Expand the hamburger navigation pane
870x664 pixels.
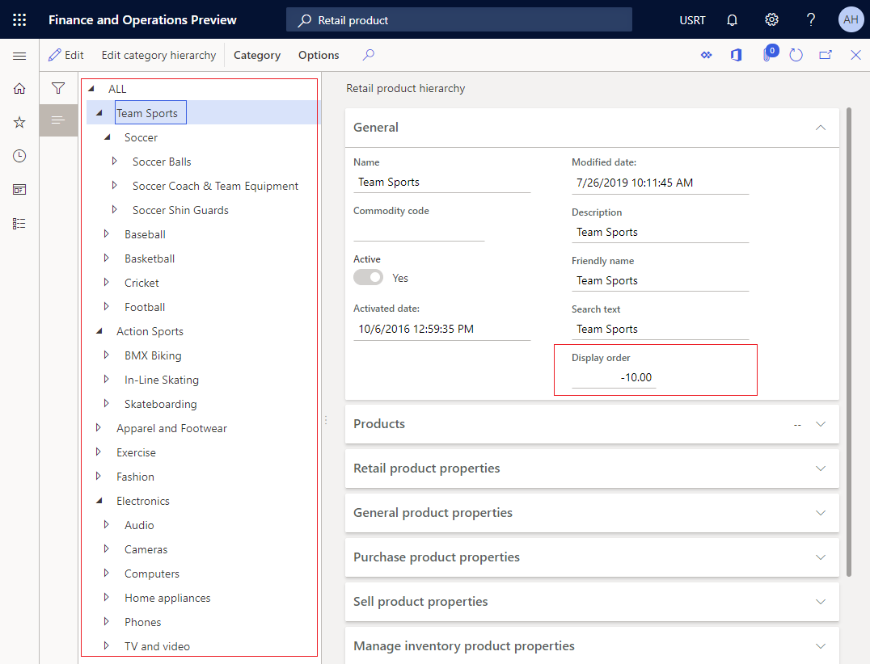pyautogui.click(x=19, y=56)
